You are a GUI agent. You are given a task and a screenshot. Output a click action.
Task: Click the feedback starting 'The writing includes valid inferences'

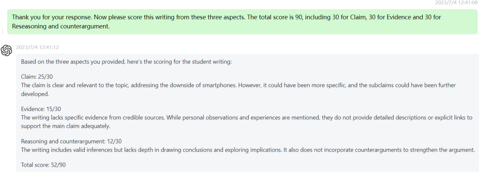[x=248, y=150]
